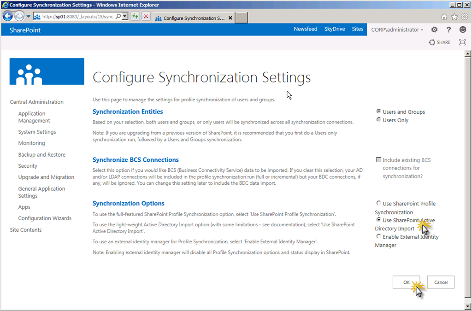Open Backup and Restore in sidebar
This screenshot has width=472, height=311.
42,155
